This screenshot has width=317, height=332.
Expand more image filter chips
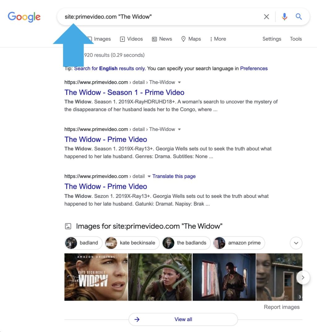coord(296,243)
